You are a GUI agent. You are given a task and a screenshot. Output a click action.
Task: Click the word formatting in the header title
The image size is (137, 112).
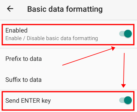pos(84,9)
